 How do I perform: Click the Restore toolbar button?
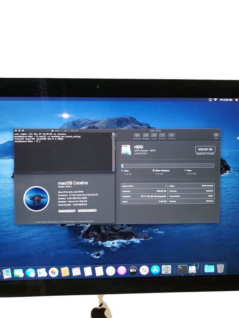click(x=162, y=136)
